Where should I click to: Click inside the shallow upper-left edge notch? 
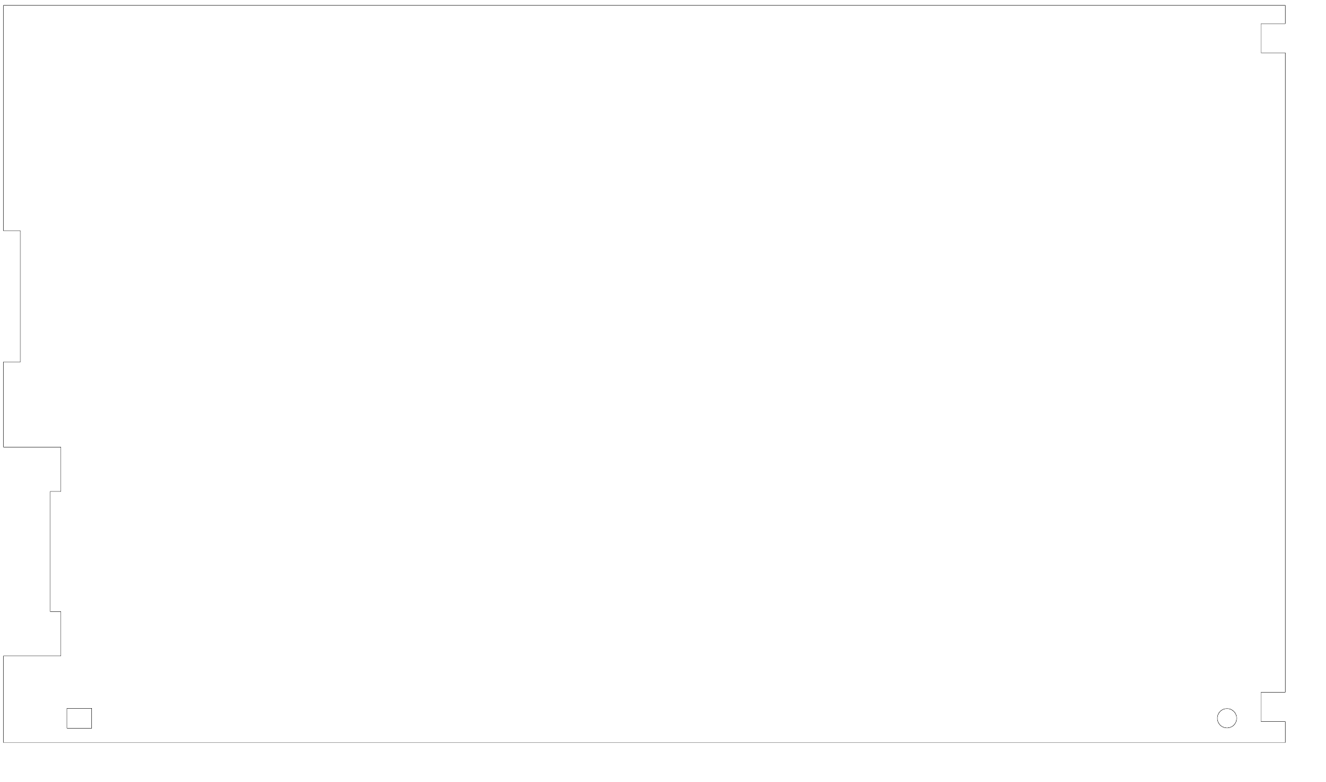point(12,296)
